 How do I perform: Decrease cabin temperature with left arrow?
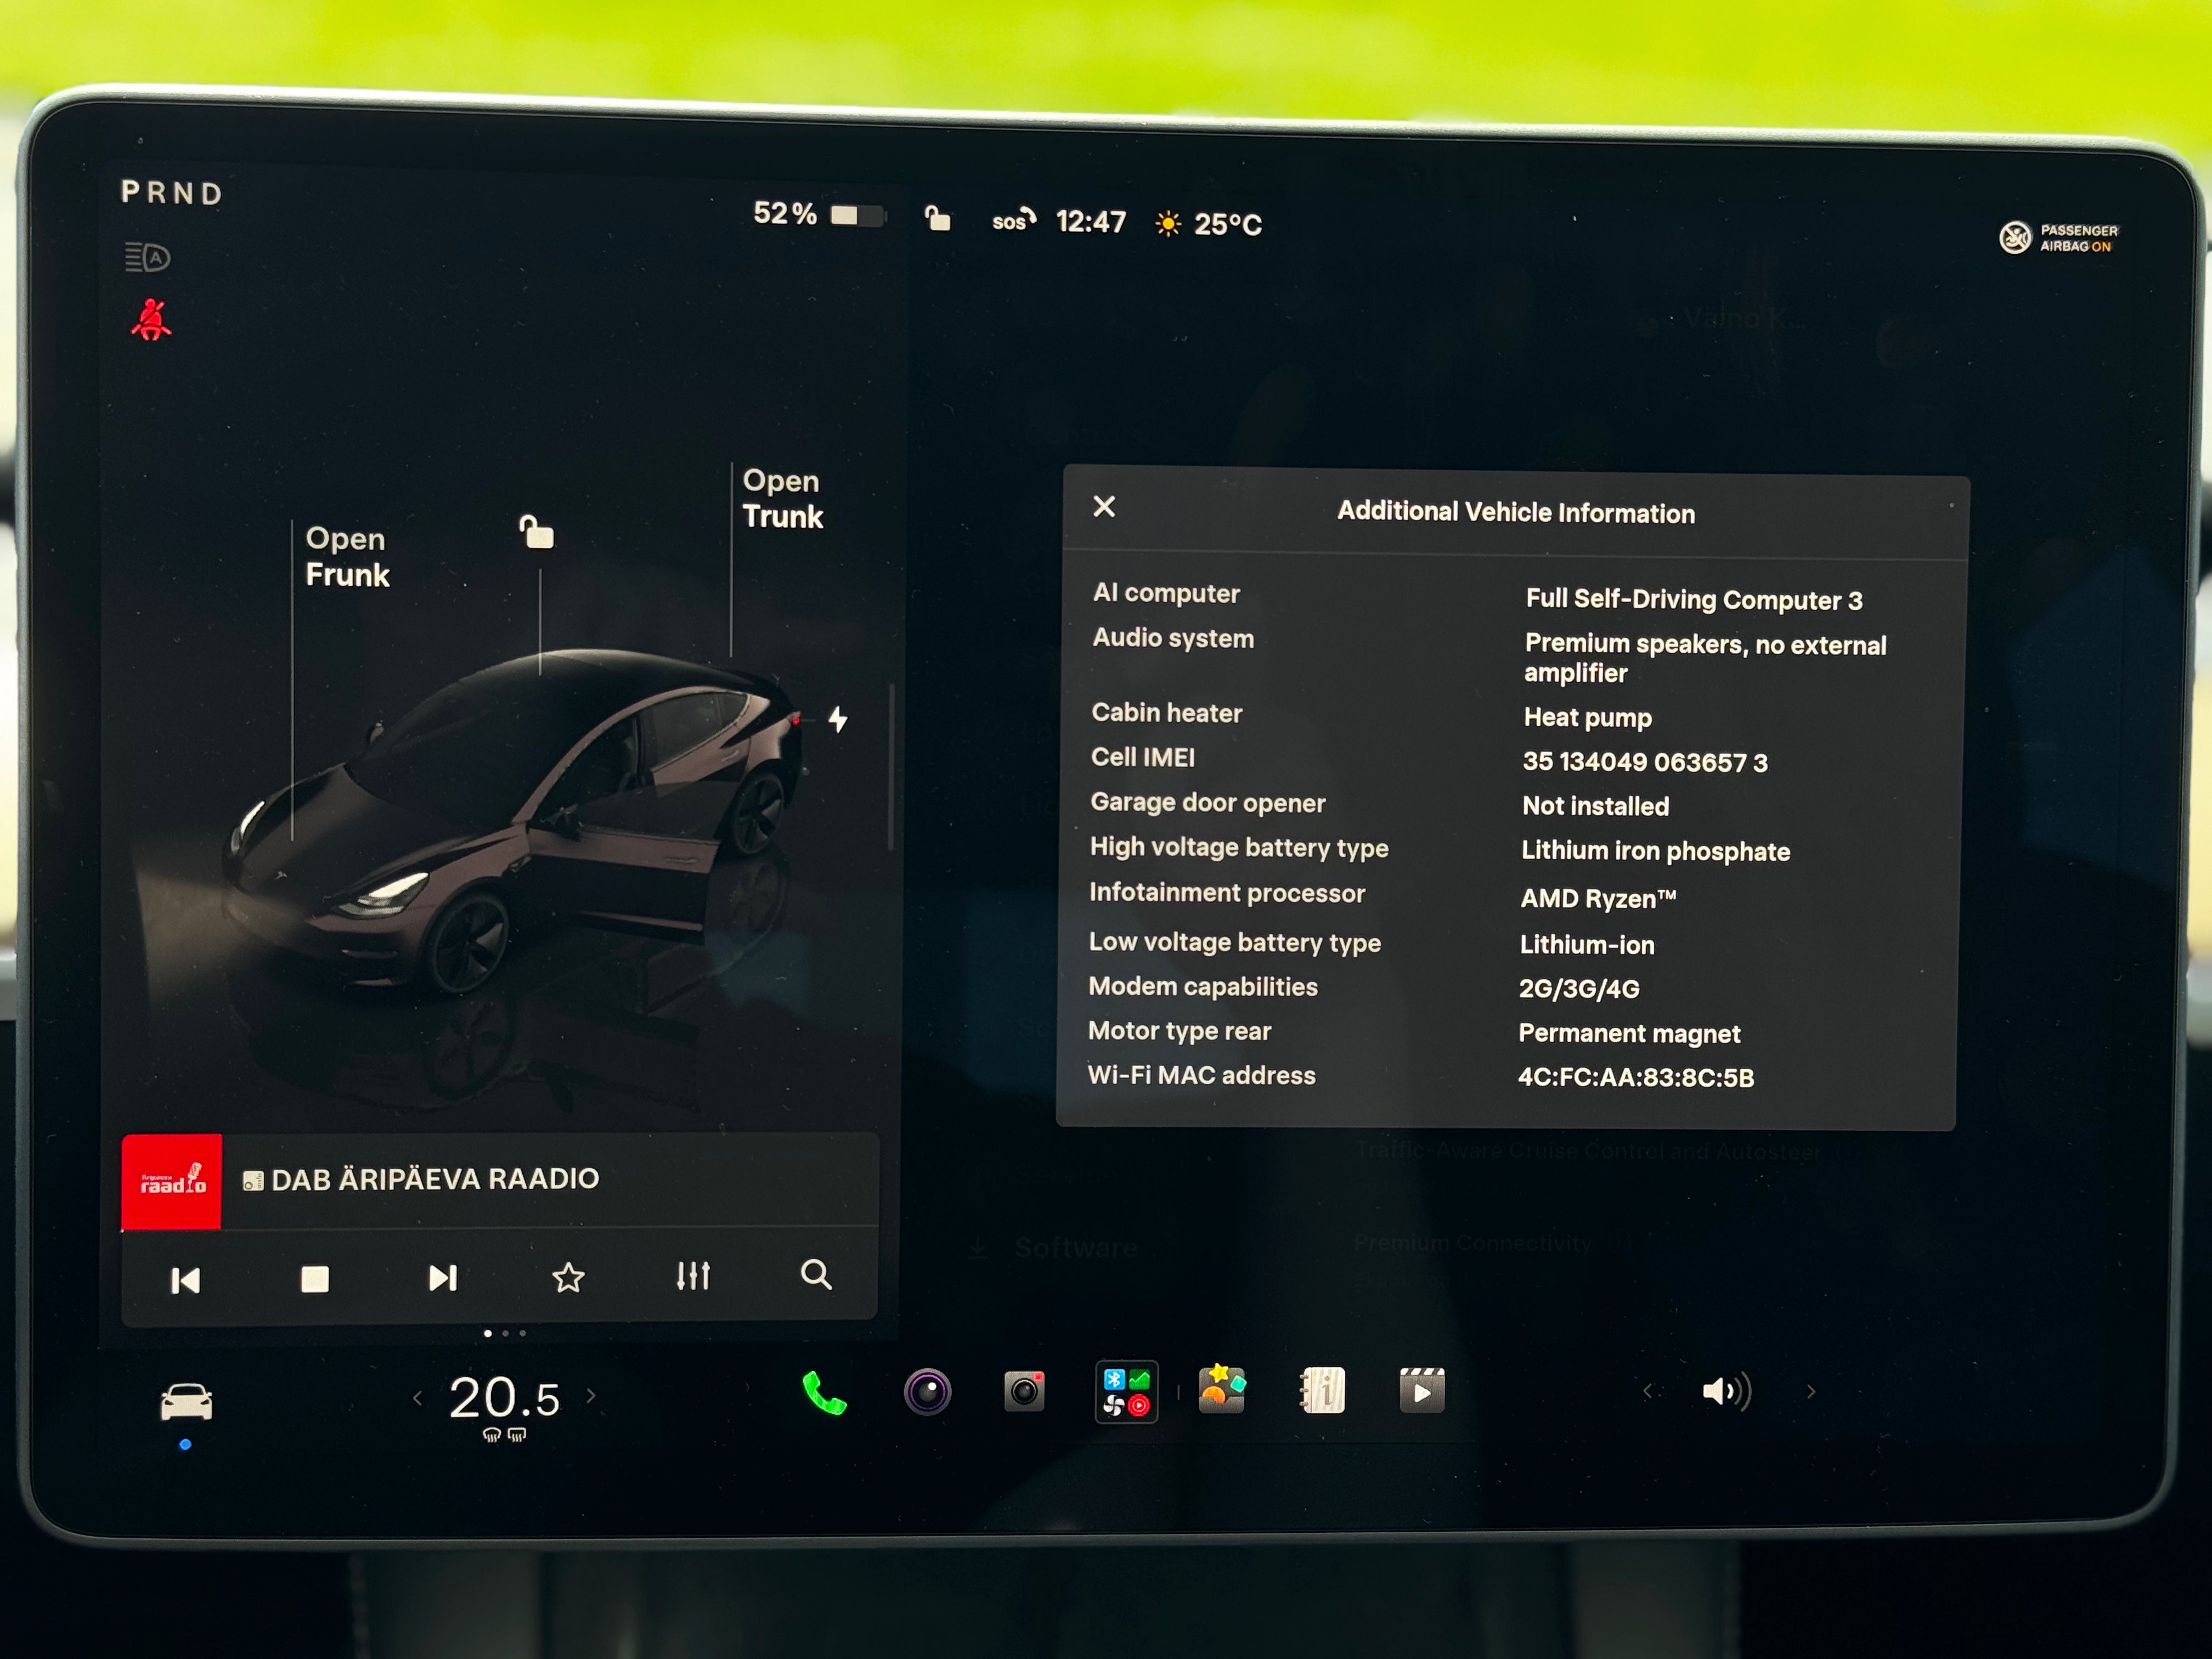coord(417,1398)
